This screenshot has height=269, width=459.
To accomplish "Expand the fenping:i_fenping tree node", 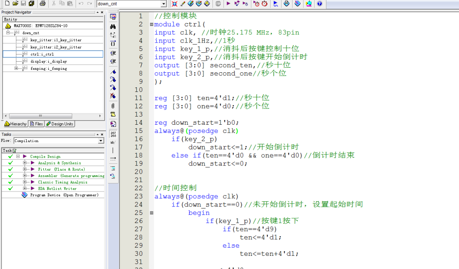I will coord(16,69).
